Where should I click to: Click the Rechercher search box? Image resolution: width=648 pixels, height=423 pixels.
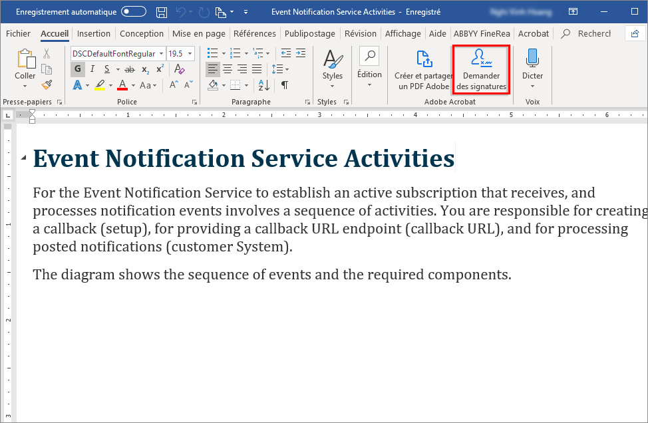tap(586, 33)
